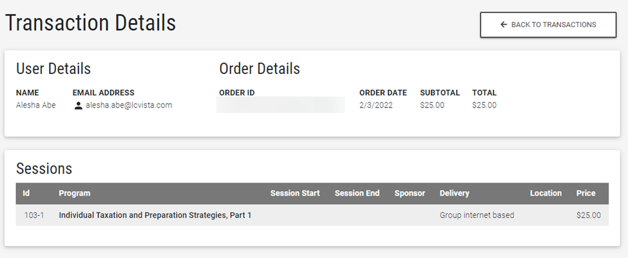The image size is (628, 258).
Task: Click the Session Start column header
Action: pos(295,193)
